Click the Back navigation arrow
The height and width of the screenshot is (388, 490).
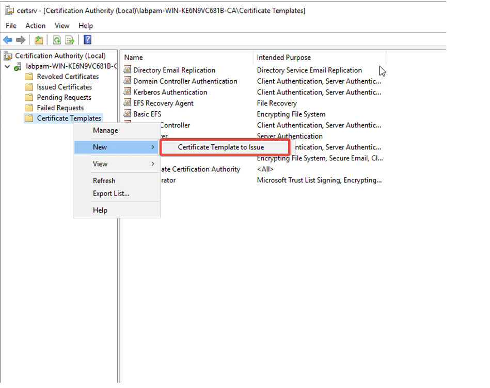click(x=7, y=39)
